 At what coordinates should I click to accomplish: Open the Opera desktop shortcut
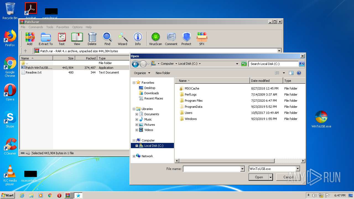pos(10,92)
